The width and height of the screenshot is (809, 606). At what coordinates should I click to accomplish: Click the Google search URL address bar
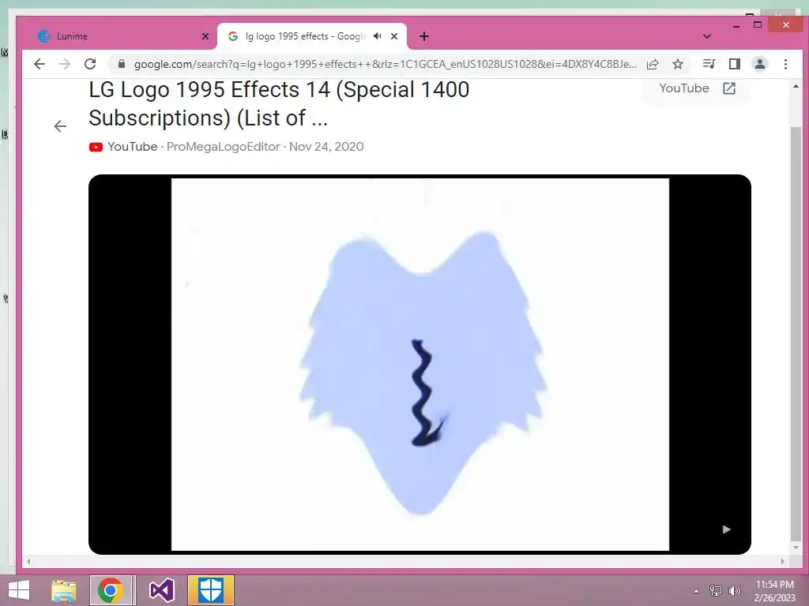pyautogui.click(x=385, y=64)
